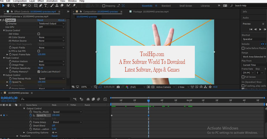Open the Composition menu

20,1
